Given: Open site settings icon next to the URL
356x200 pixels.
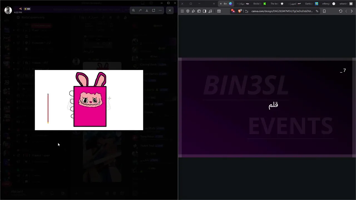Looking at the screenshot, I should tap(317, 11).
